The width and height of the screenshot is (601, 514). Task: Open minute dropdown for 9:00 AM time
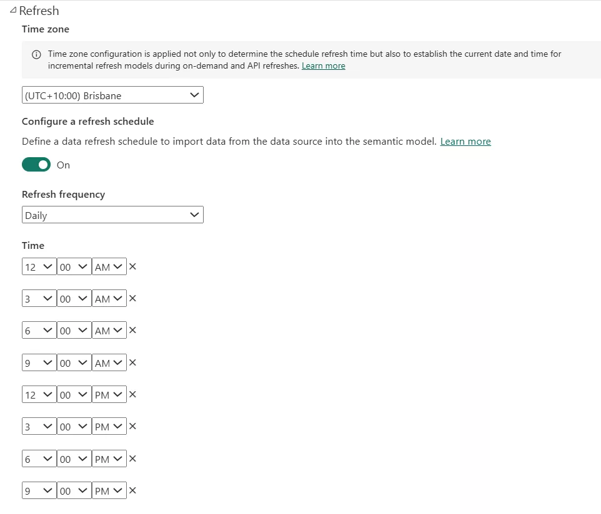point(74,362)
